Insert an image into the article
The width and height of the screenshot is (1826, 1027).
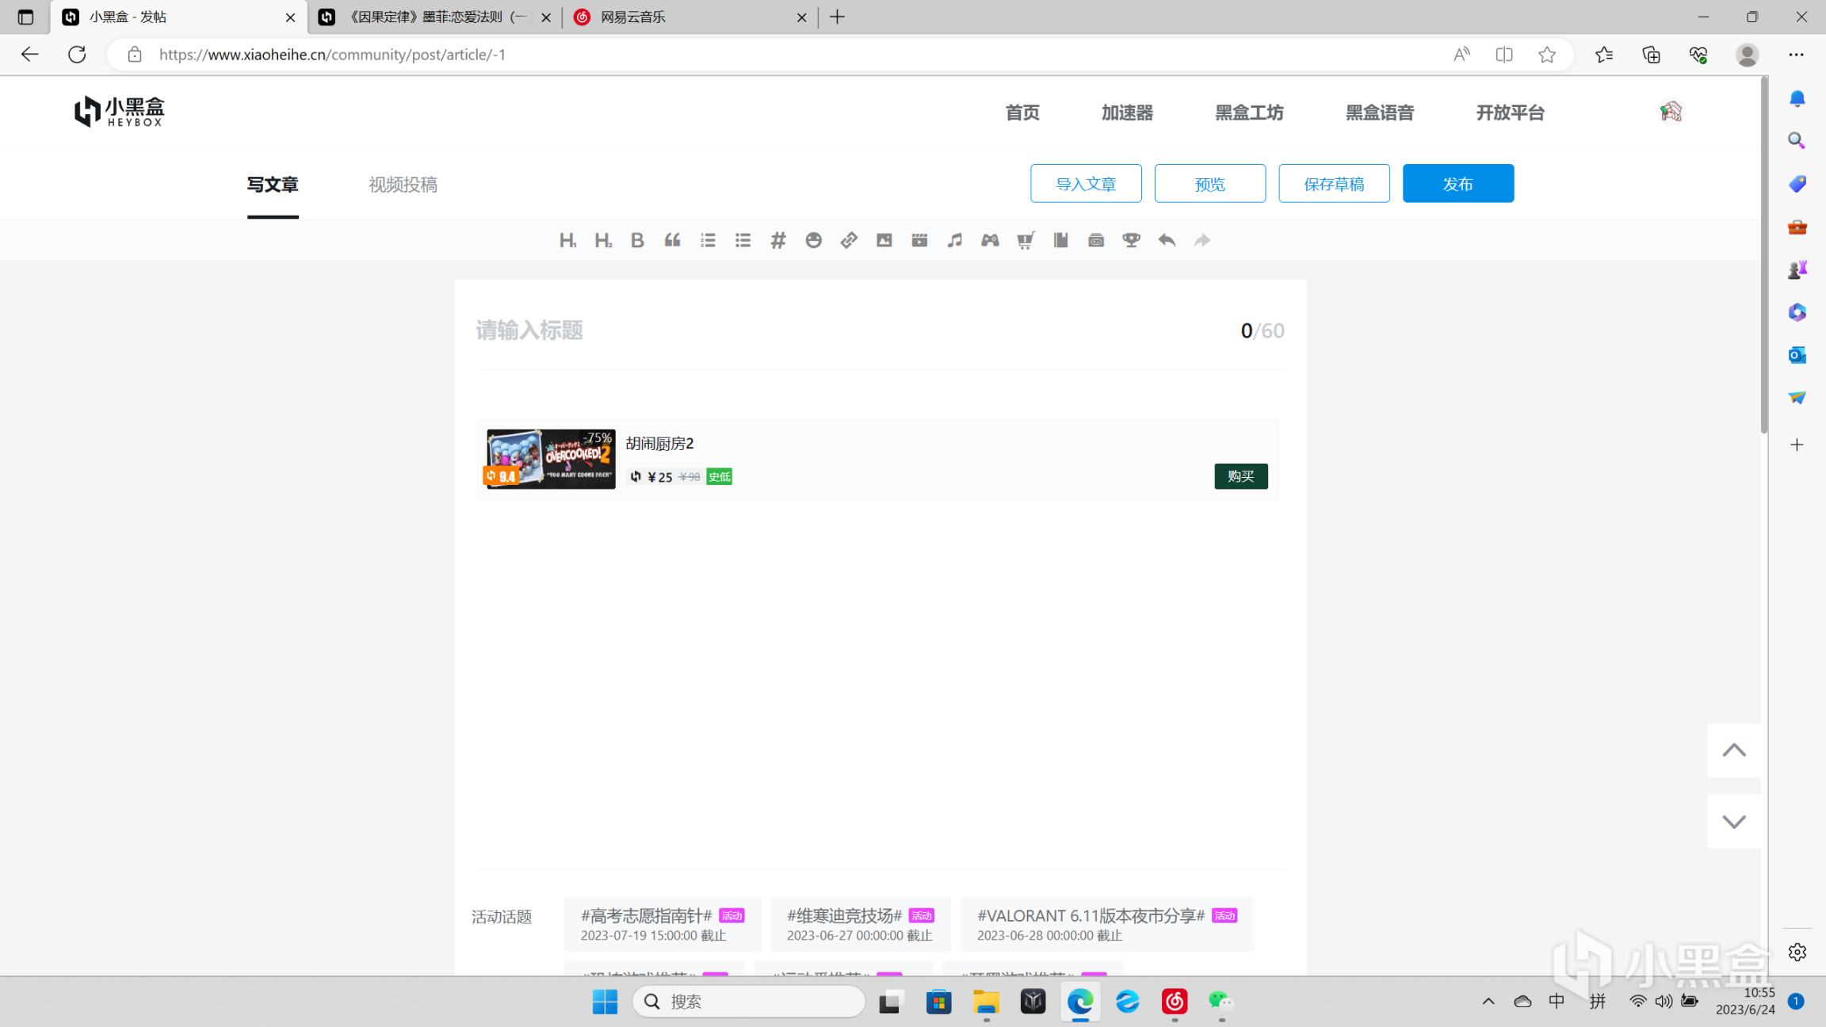tap(884, 240)
